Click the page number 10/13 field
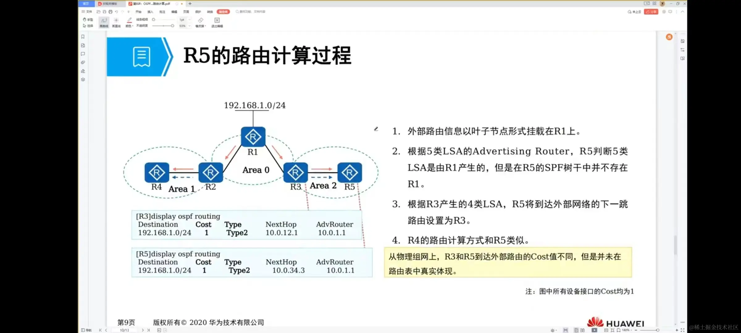 [x=124, y=330]
